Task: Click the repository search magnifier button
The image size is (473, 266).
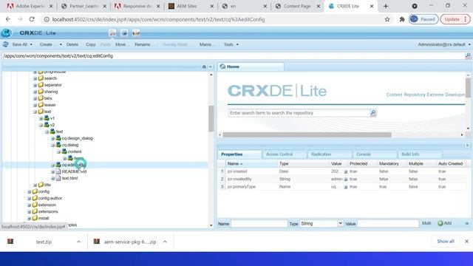Action: point(373,113)
